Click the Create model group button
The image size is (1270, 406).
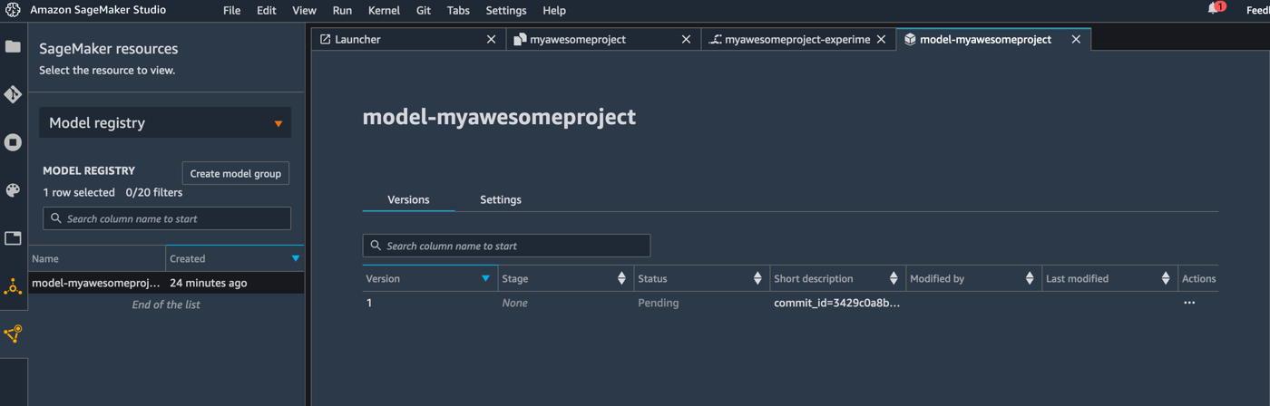pyautogui.click(x=236, y=173)
